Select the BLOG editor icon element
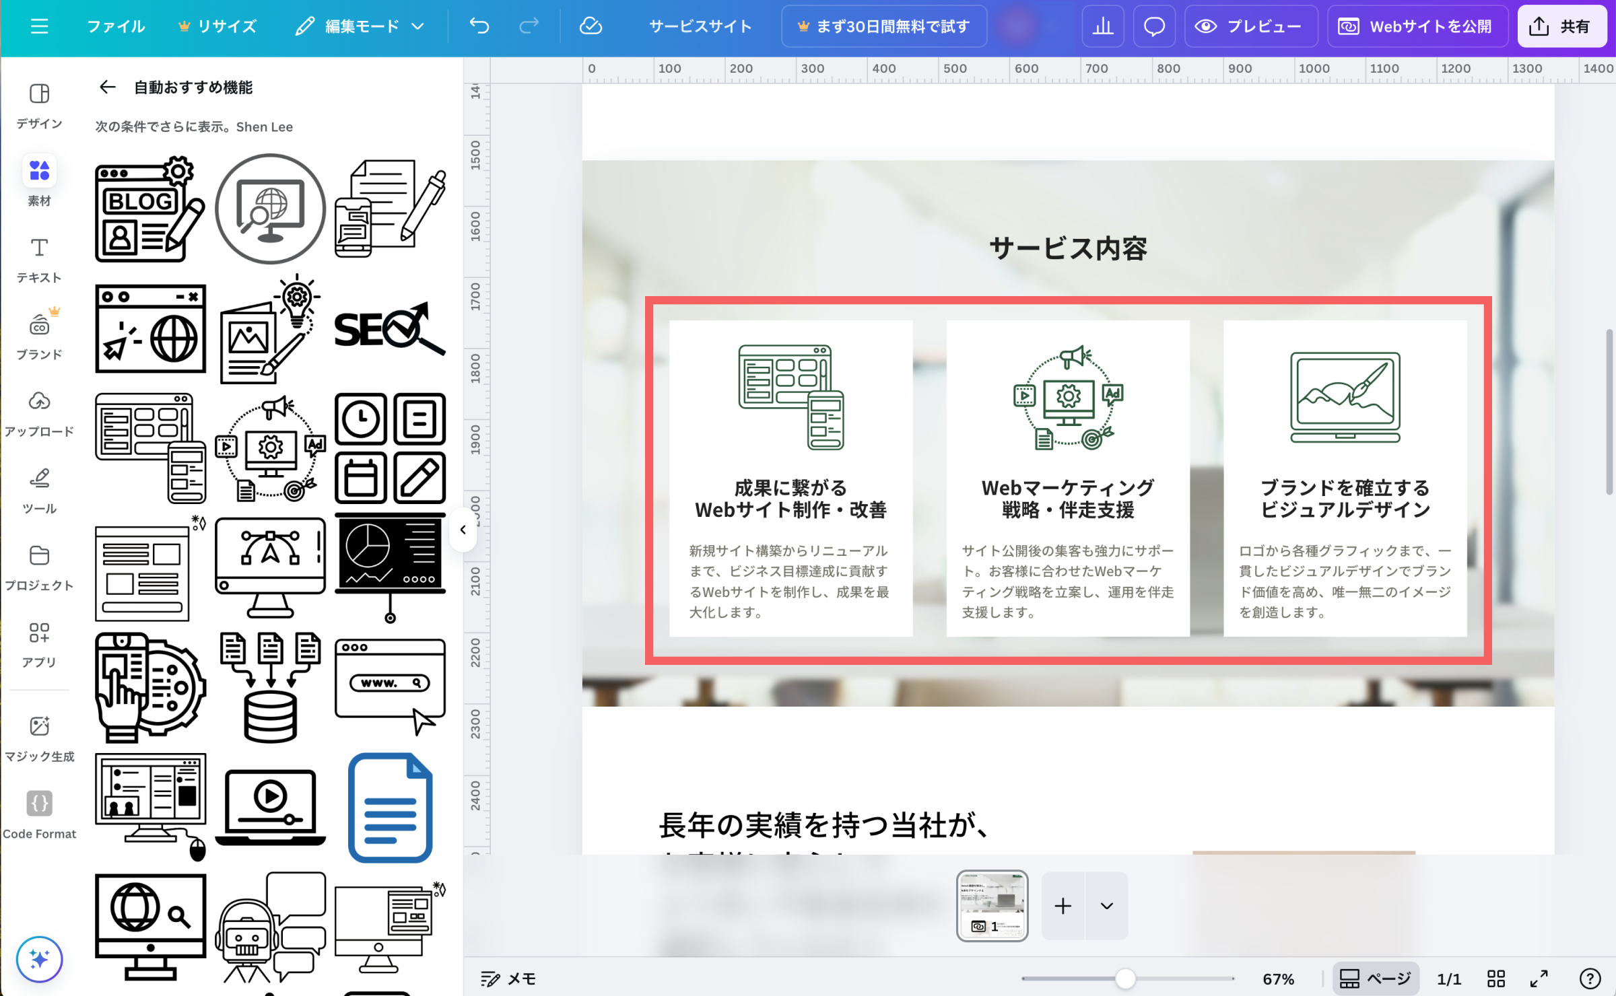Viewport: 1616px width, 996px height. pos(149,209)
